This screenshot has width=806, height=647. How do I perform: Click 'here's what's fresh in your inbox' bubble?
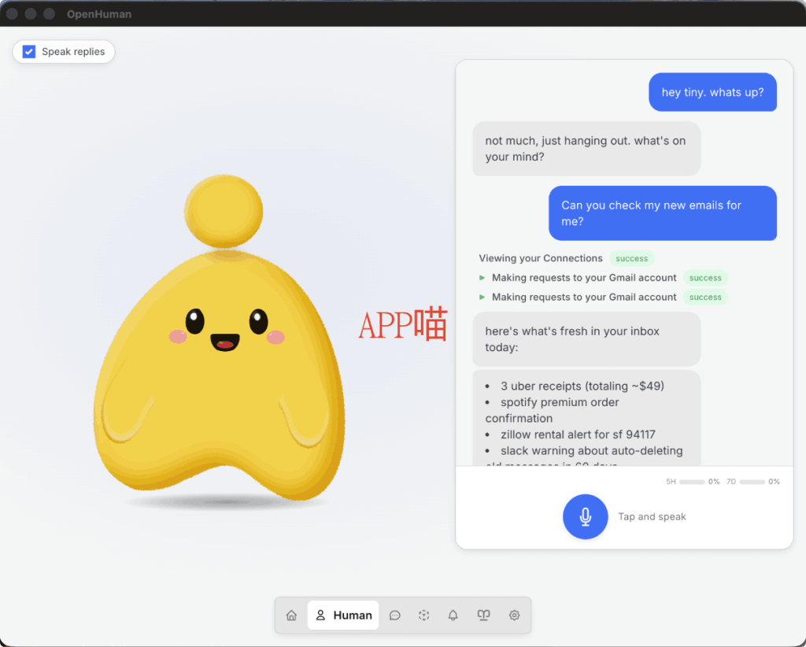click(586, 339)
